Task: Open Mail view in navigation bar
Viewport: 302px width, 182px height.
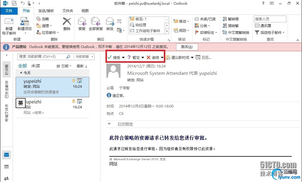Action: pyautogui.click(x=6, y=155)
